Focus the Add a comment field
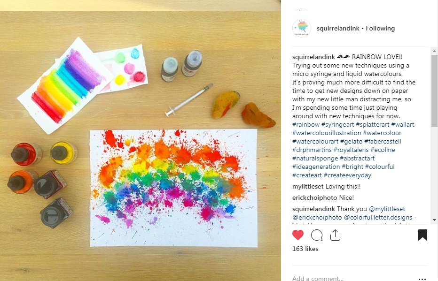The image size is (438, 281). pos(352,278)
